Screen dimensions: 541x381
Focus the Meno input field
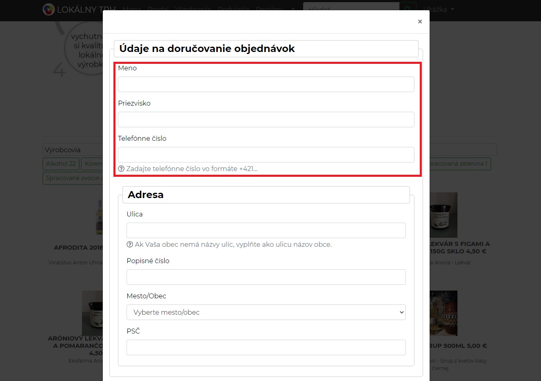[x=266, y=84]
